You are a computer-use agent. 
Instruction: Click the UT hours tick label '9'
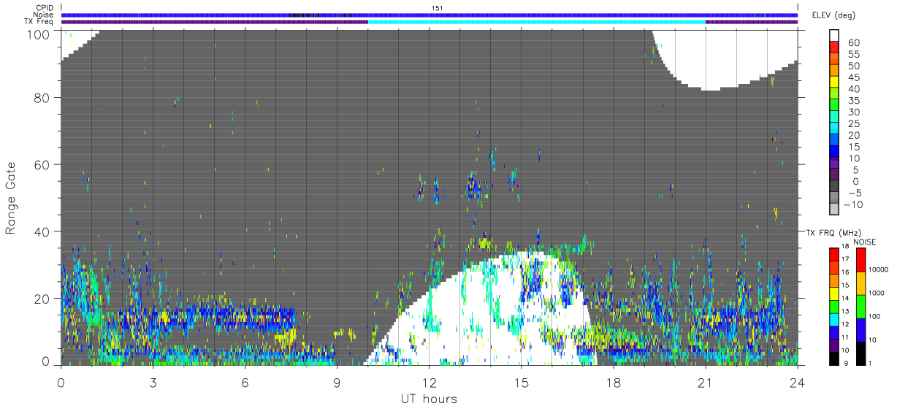coord(337,382)
